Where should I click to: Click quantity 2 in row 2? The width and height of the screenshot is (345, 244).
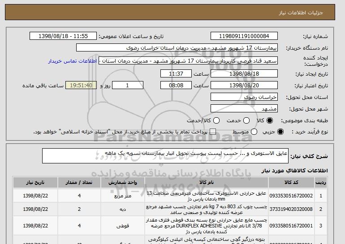[x=79, y=209]
